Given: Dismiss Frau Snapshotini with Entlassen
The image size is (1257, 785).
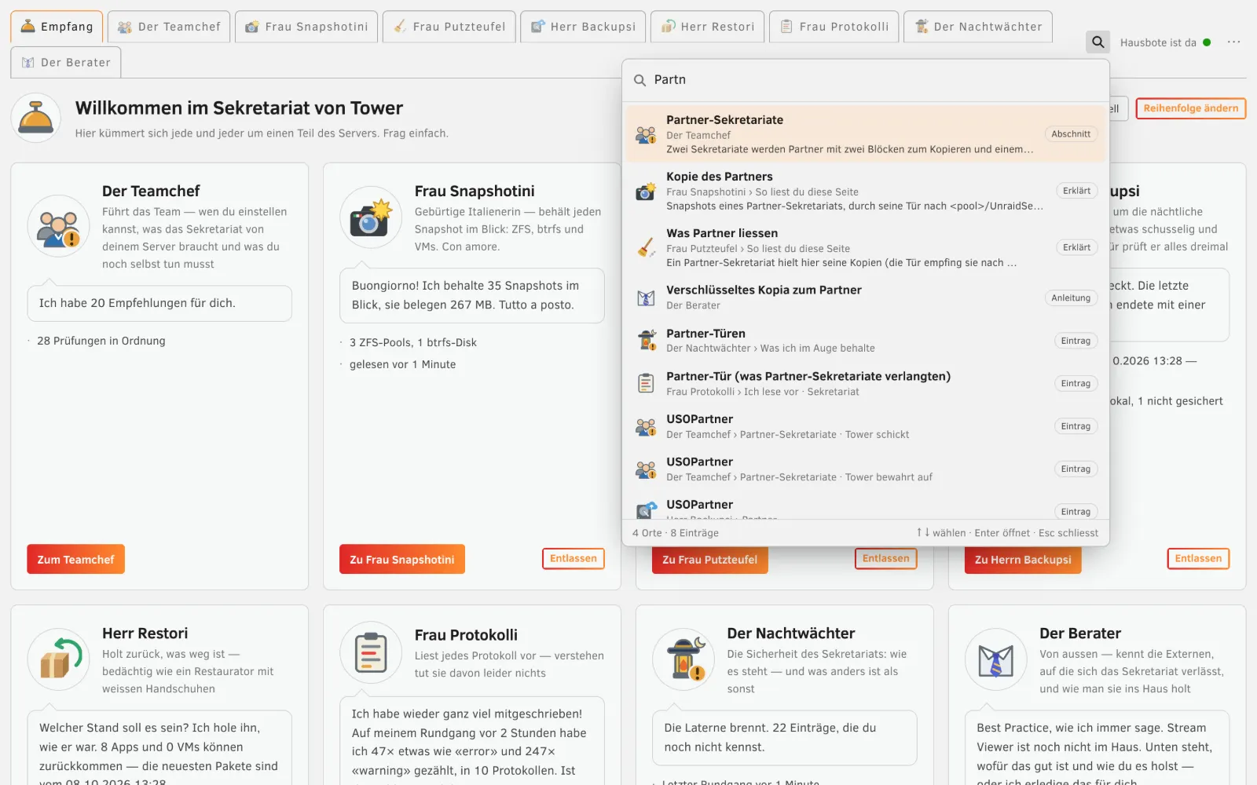Looking at the screenshot, I should (x=574, y=558).
